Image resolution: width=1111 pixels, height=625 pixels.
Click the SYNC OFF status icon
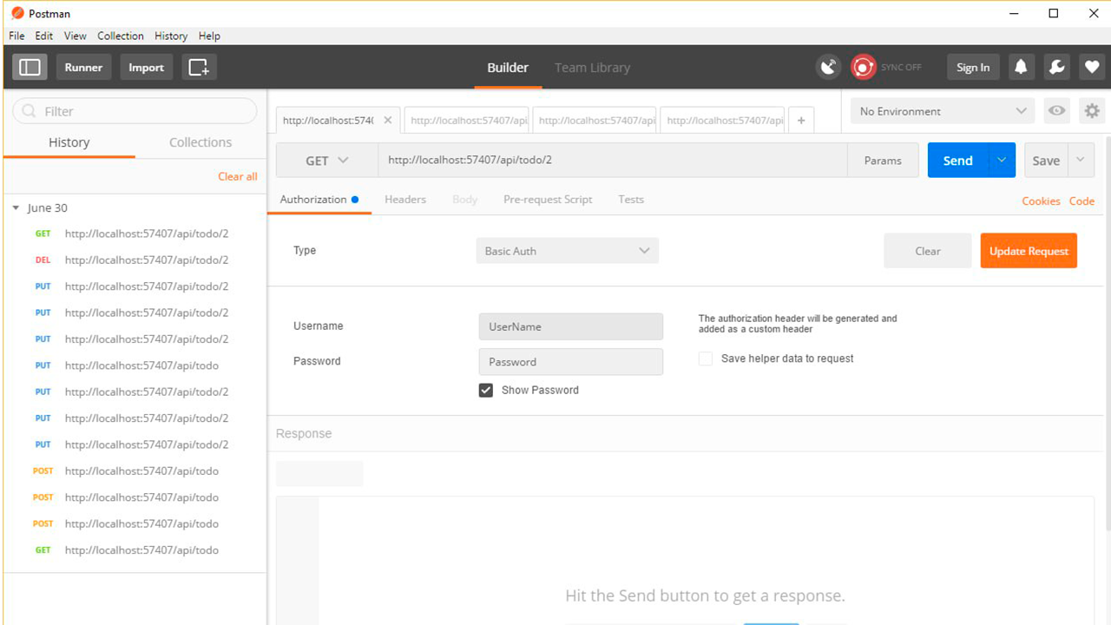[x=863, y=67]
